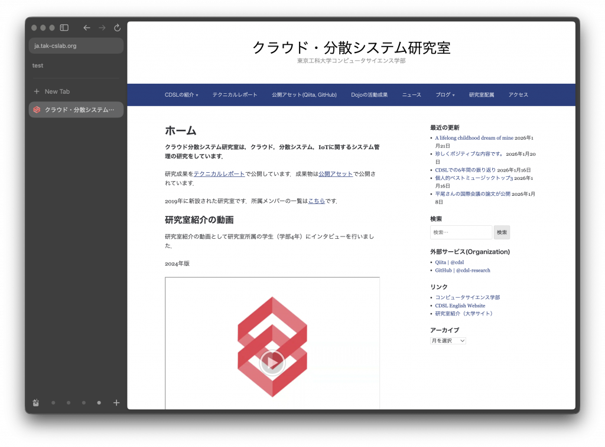Open the テクニカルレポート link in body text

click(219, 174)
